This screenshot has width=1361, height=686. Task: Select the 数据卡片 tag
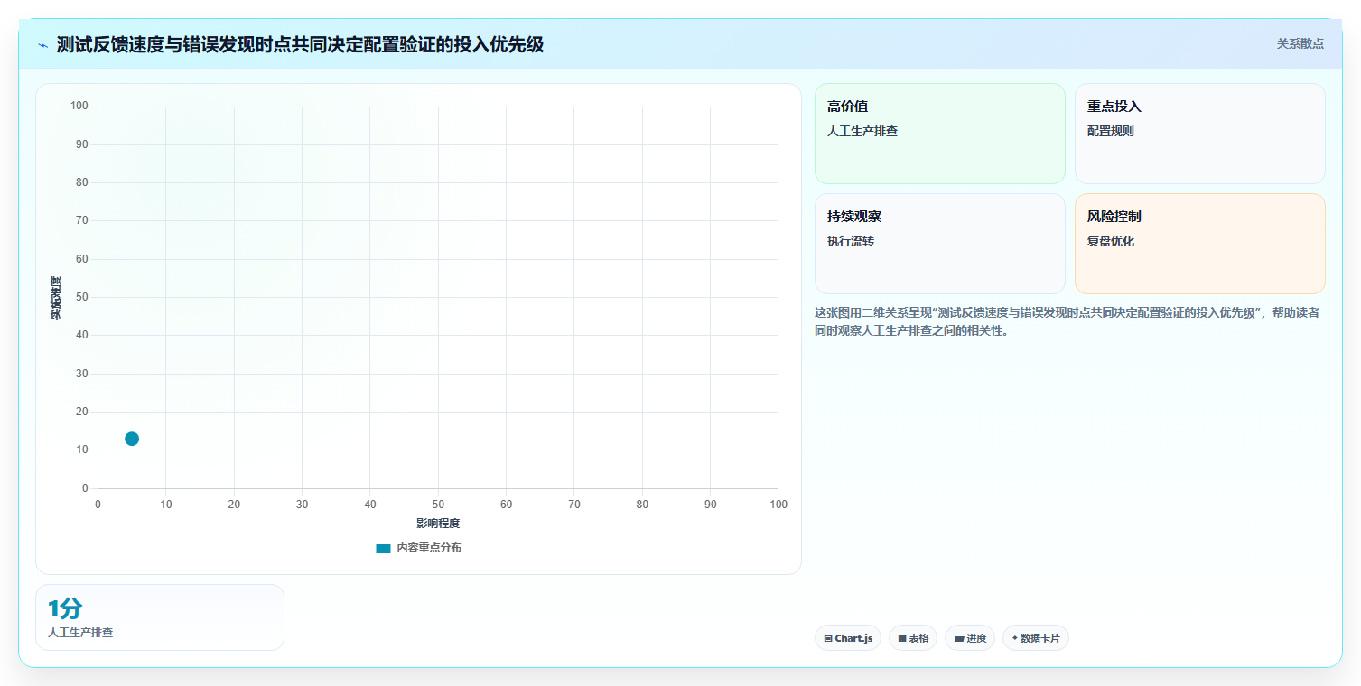pos(1036,638)
